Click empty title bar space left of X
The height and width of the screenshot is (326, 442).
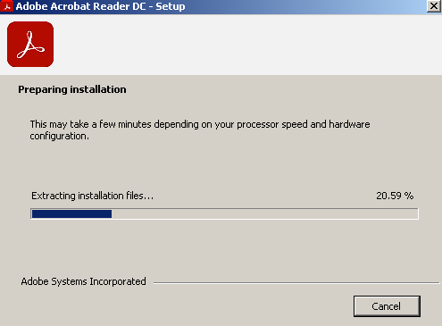pyautogui.click(x=306, y=6)
